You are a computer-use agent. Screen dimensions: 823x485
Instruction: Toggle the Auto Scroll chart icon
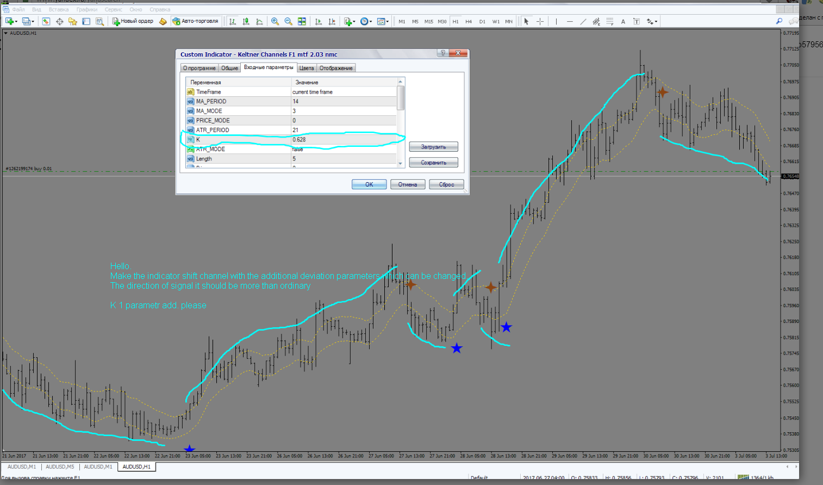319,21
